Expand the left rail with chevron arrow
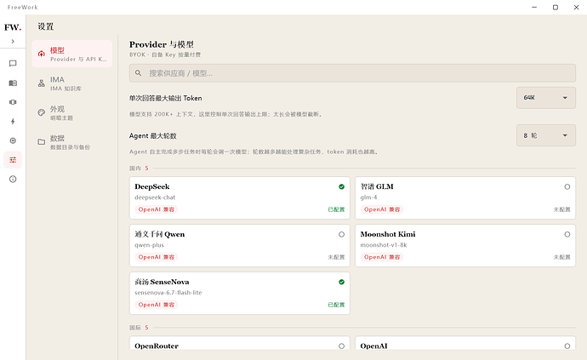The width and height of the screenshot is (587, 360). [x=13, y=41]
